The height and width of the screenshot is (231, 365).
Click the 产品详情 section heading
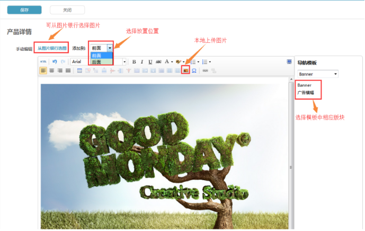coord(19,32)
